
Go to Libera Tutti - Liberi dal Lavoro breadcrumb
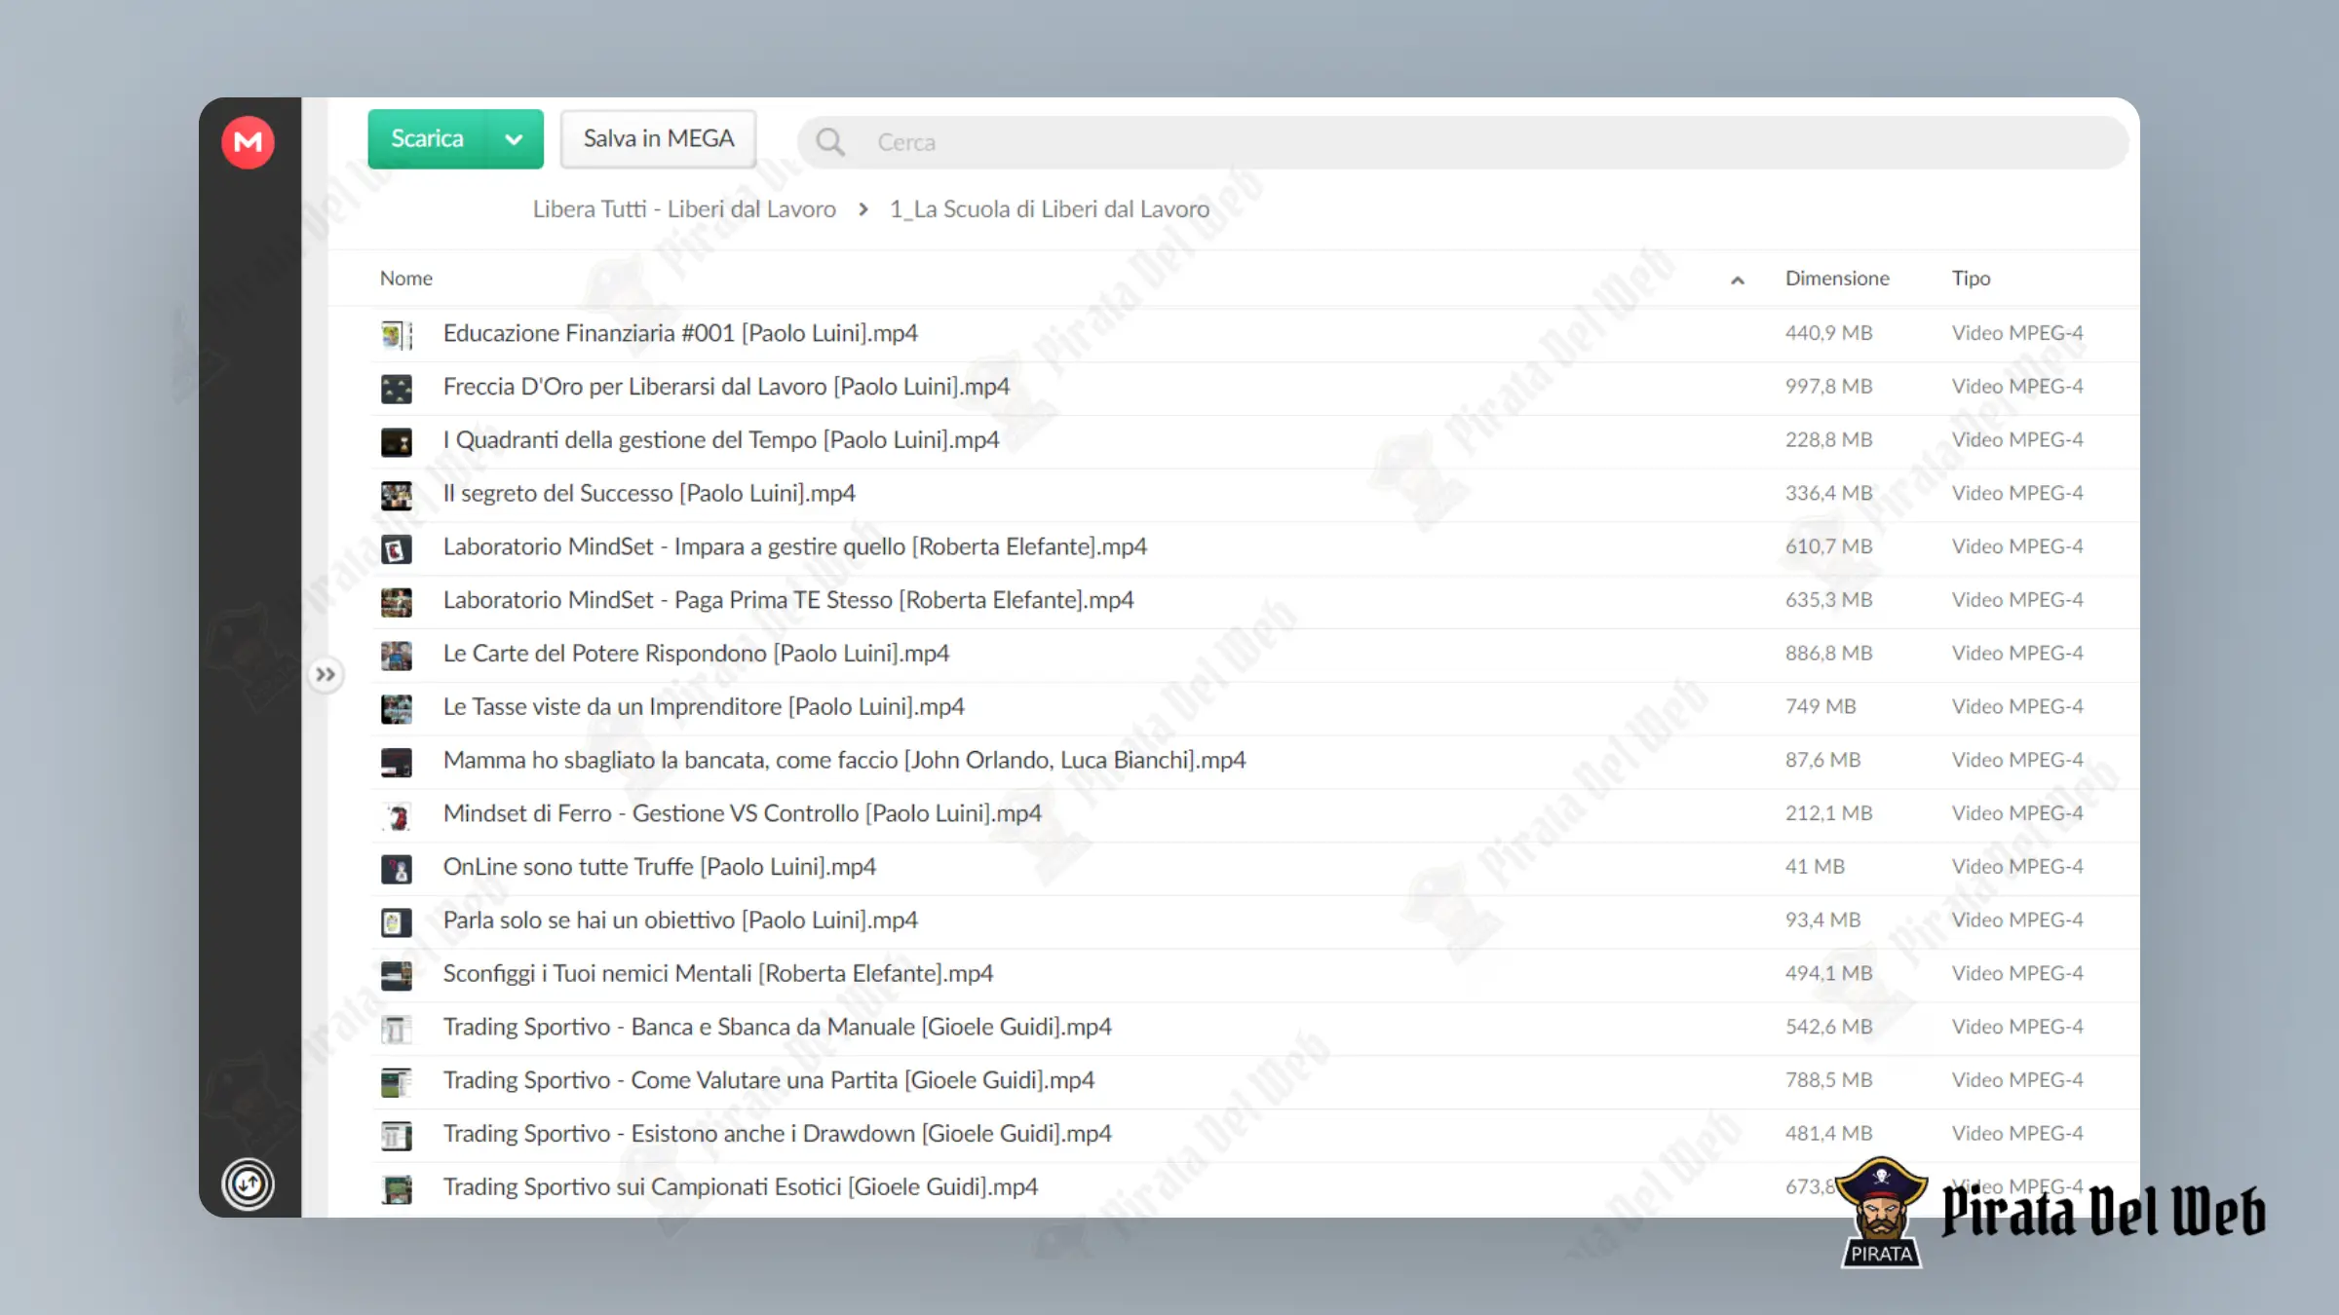pyautogui.click(x=684, y=209)
